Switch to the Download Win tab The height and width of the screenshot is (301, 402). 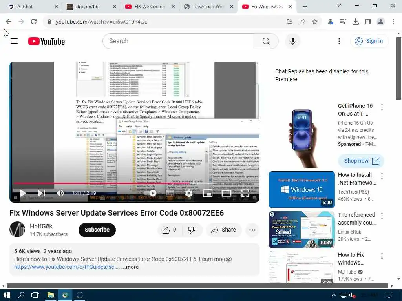208,7
